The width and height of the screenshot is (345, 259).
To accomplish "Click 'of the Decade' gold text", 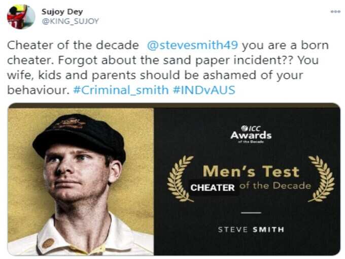I will (x=275, y=186).
